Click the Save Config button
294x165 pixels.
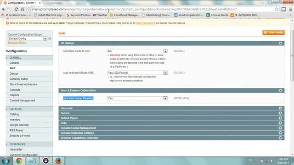click(x=273, y=33)
